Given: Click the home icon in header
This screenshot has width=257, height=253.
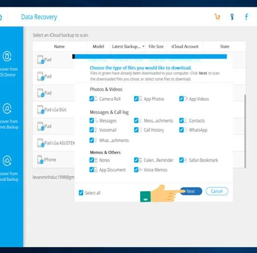Looking at the screenshot, I should (x=1, y=17).
